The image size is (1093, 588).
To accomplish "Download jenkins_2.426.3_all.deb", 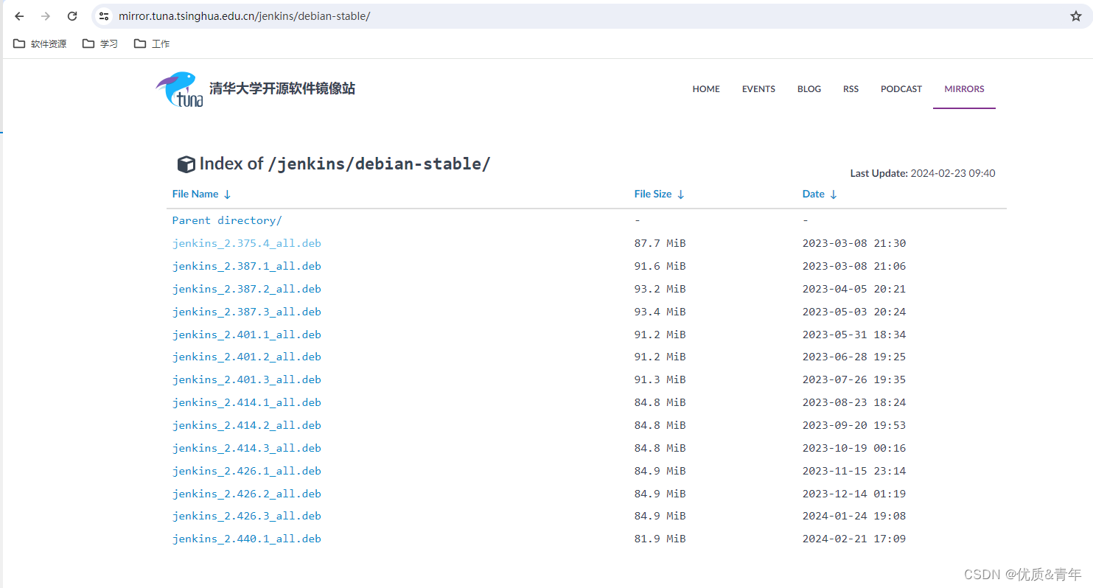I will coord(247,516).
